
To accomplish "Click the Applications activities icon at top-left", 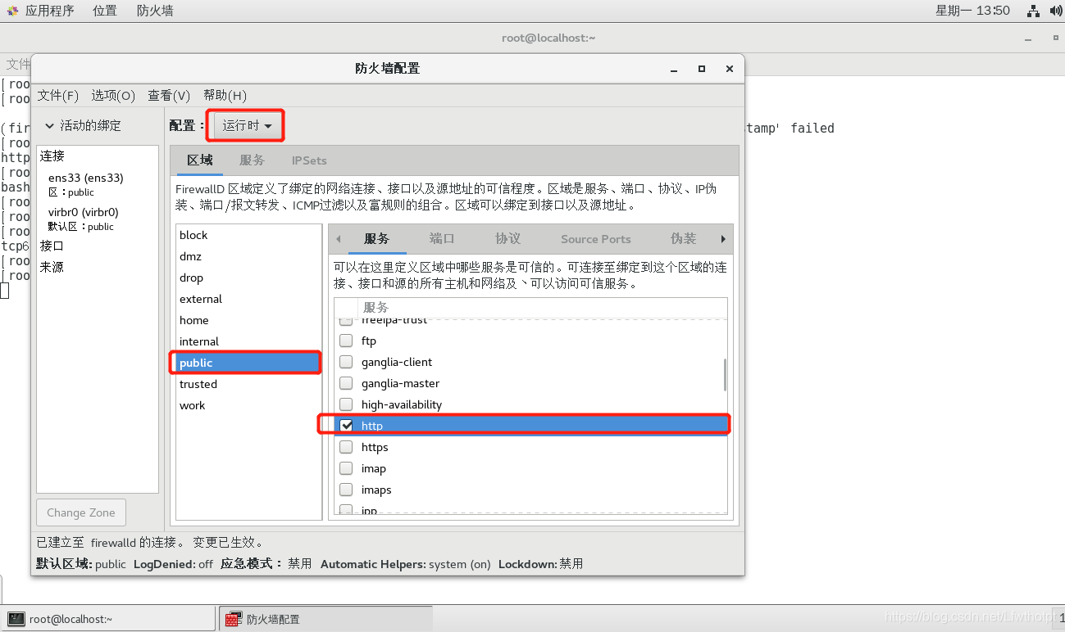I will point(12,11).
